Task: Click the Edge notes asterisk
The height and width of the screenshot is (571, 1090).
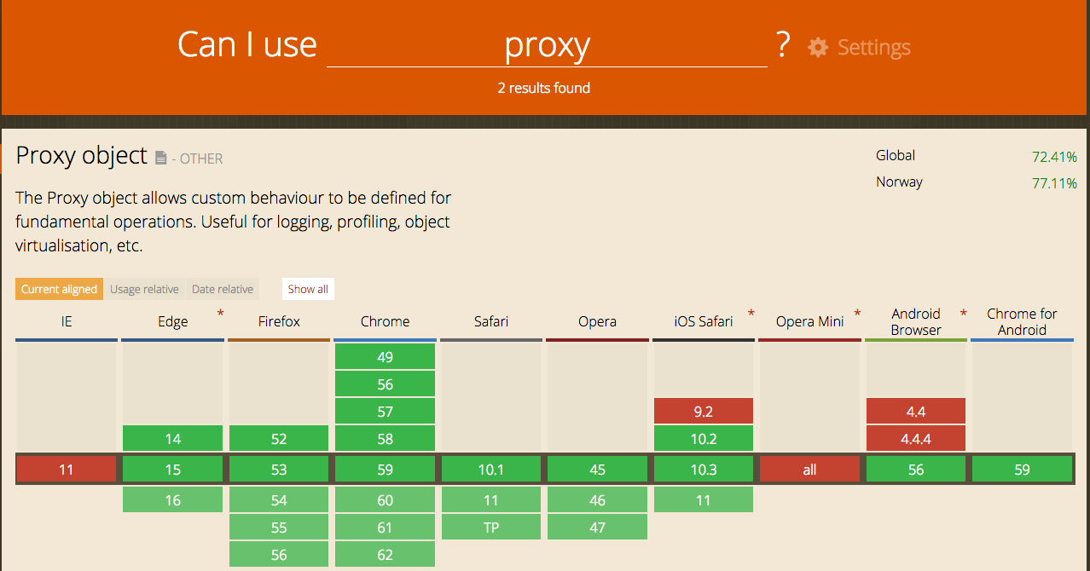Action: (x=220, y=314)
